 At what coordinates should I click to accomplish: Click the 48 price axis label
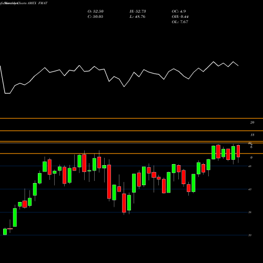click(250, 166)
